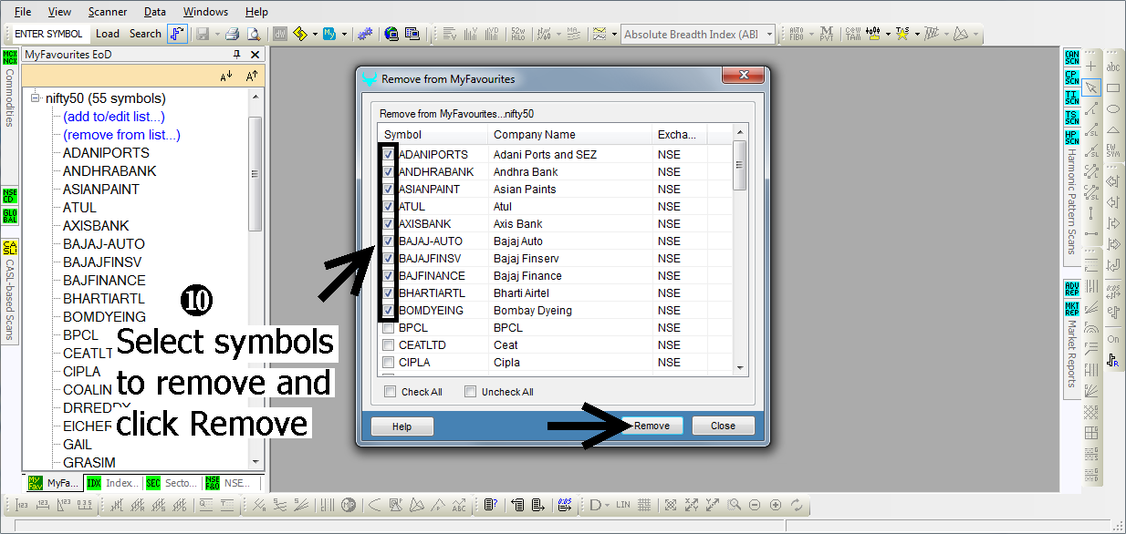
Task: Check the CIPLA checkbox
Action: [389, 362]
